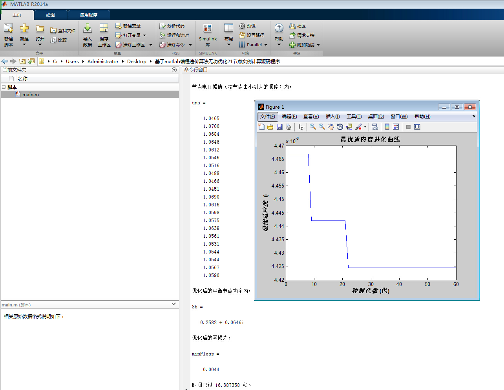
Task: Select main.m in the current folder
Action: (90, 94)
